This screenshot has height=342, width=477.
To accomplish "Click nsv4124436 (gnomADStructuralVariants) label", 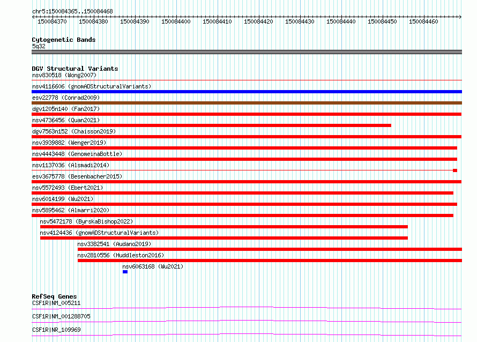I will (99, 233).
